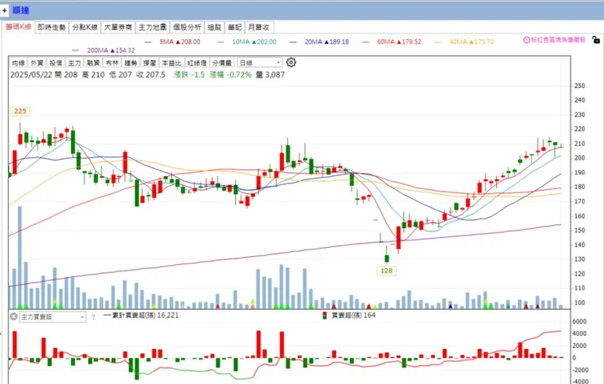The image size is (604, 384).
Task: Open the 月營收 tab
Action: (x=259, y=28)
